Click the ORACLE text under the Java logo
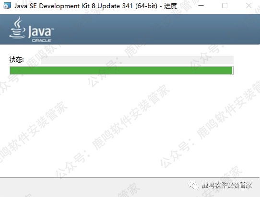The image size is (260, 197). pos(41,41)
